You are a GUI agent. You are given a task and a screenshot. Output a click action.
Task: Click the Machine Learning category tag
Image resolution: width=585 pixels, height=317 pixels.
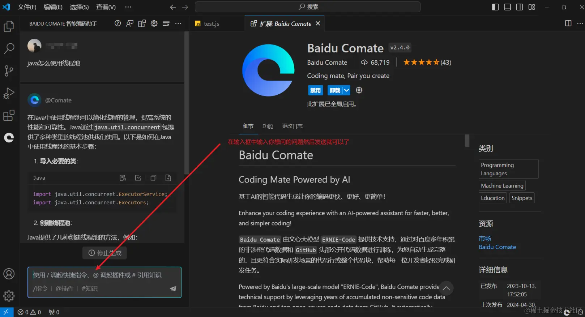502,186
